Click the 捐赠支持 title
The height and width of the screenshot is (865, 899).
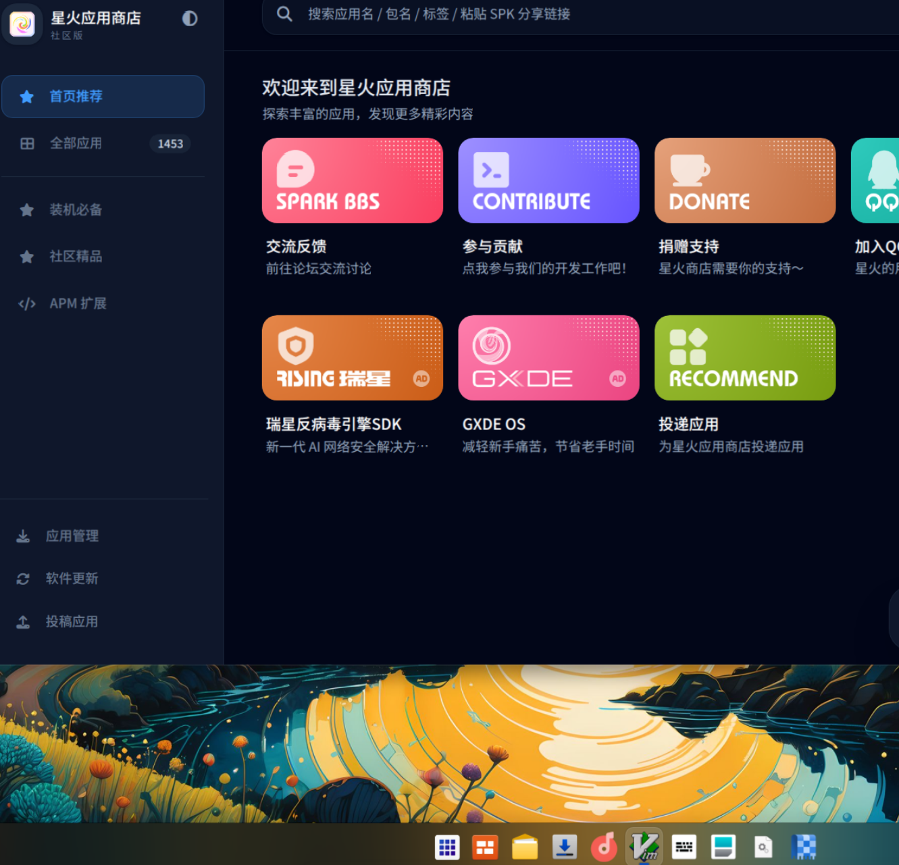point(689,246)
